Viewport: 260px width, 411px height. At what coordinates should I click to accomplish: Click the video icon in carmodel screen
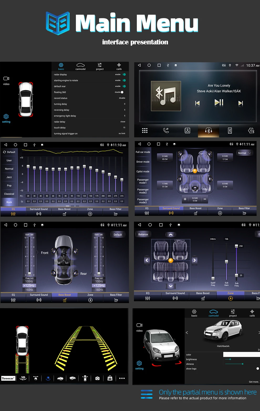pyautogui.click(x=139, y=327)
